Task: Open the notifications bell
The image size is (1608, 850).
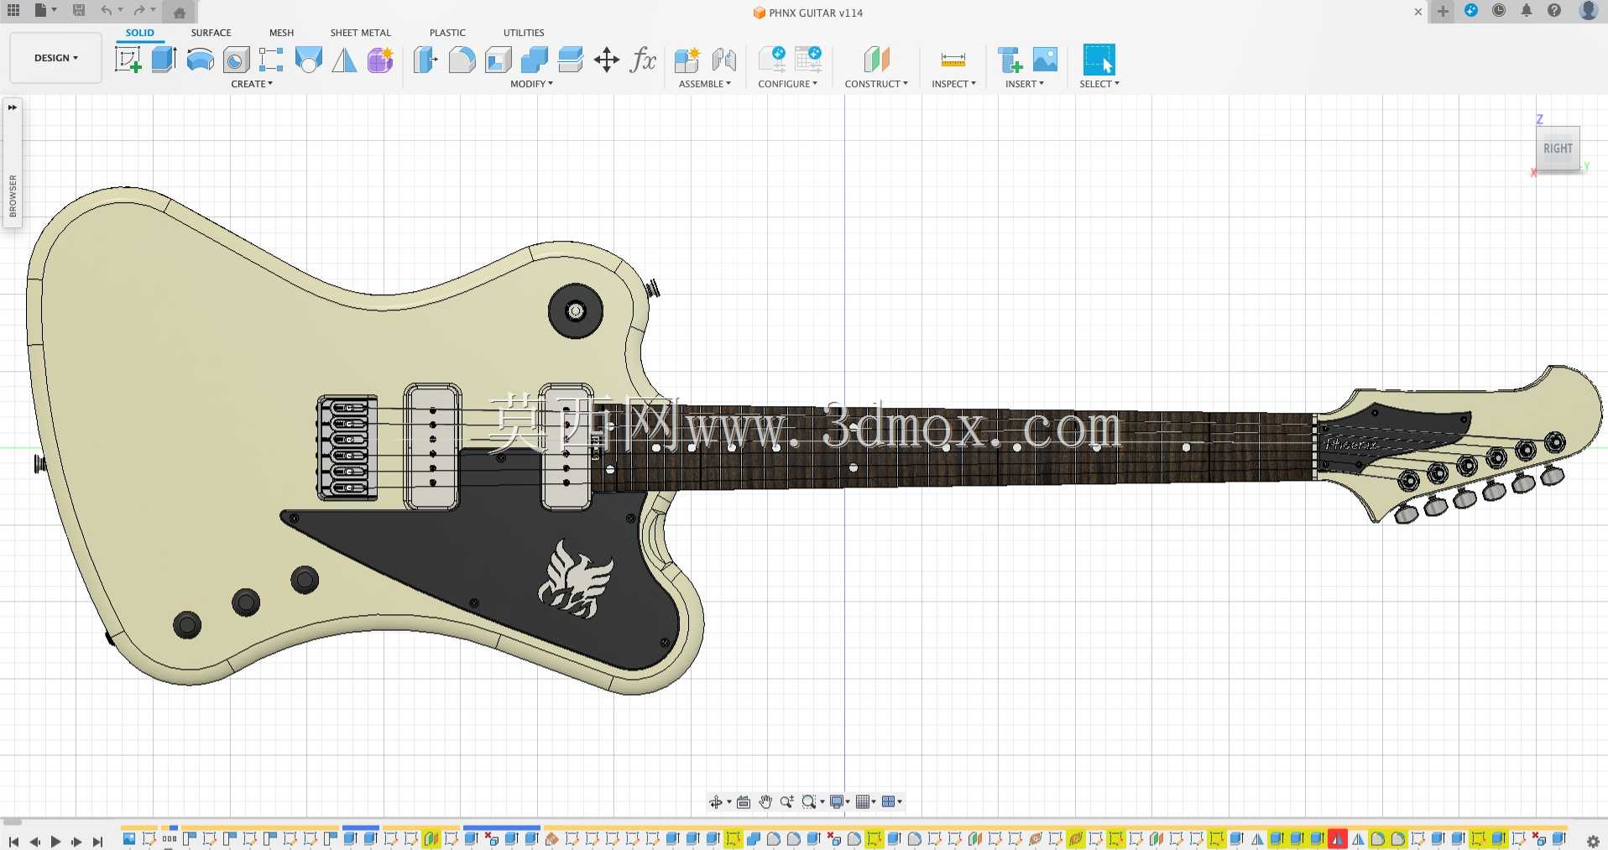Action: (x=1527, y=11)
